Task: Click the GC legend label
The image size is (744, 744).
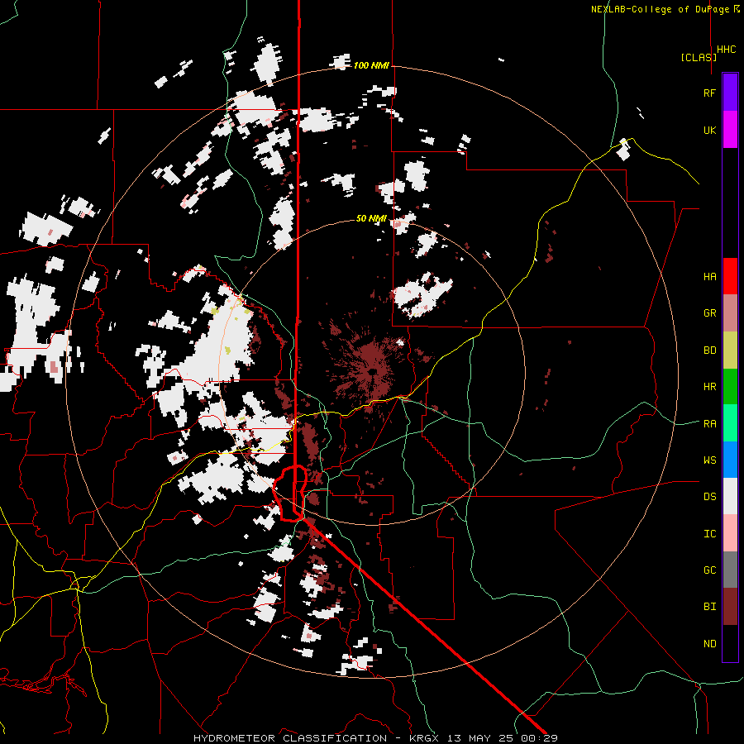Action: [709, 570]
